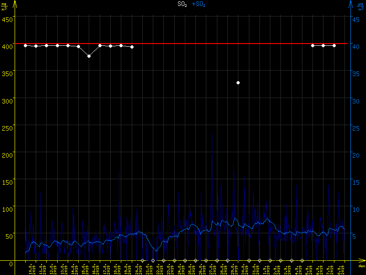The image size is (366, 275).
Task: Click the first hollow circle marker on X-axis
Action: pos(142,260)
